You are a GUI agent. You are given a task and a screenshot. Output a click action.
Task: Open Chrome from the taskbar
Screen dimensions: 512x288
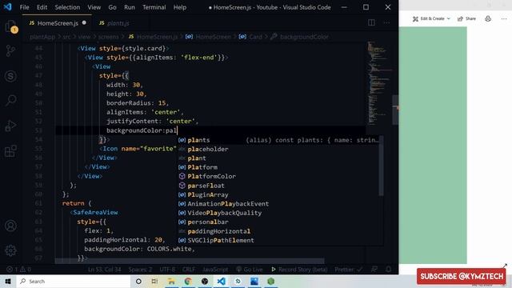click(188, 281)
